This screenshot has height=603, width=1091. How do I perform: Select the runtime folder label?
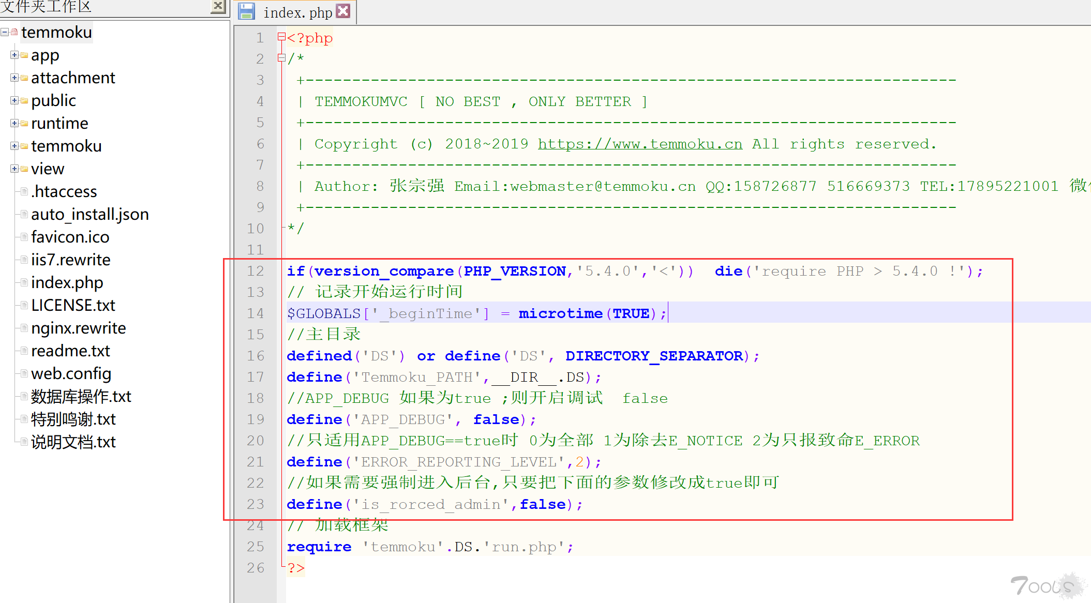tap(59, 123)
